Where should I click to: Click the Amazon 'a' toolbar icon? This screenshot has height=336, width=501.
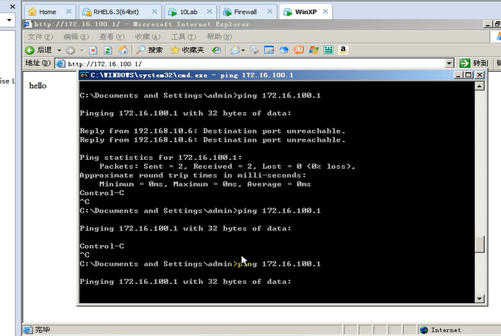tap(343, 50)
